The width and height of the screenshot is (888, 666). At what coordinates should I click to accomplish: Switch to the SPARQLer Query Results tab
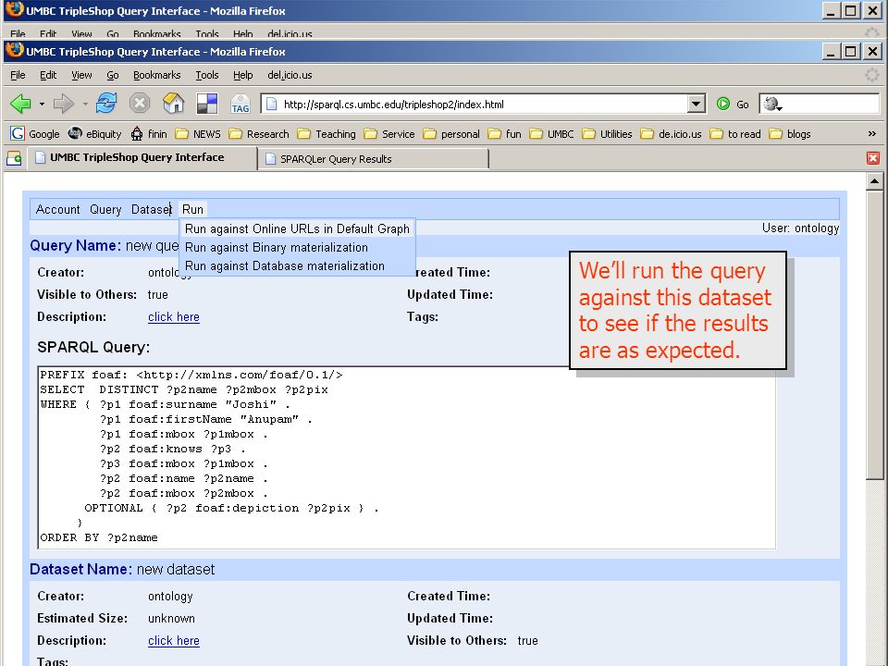point(373,158)
